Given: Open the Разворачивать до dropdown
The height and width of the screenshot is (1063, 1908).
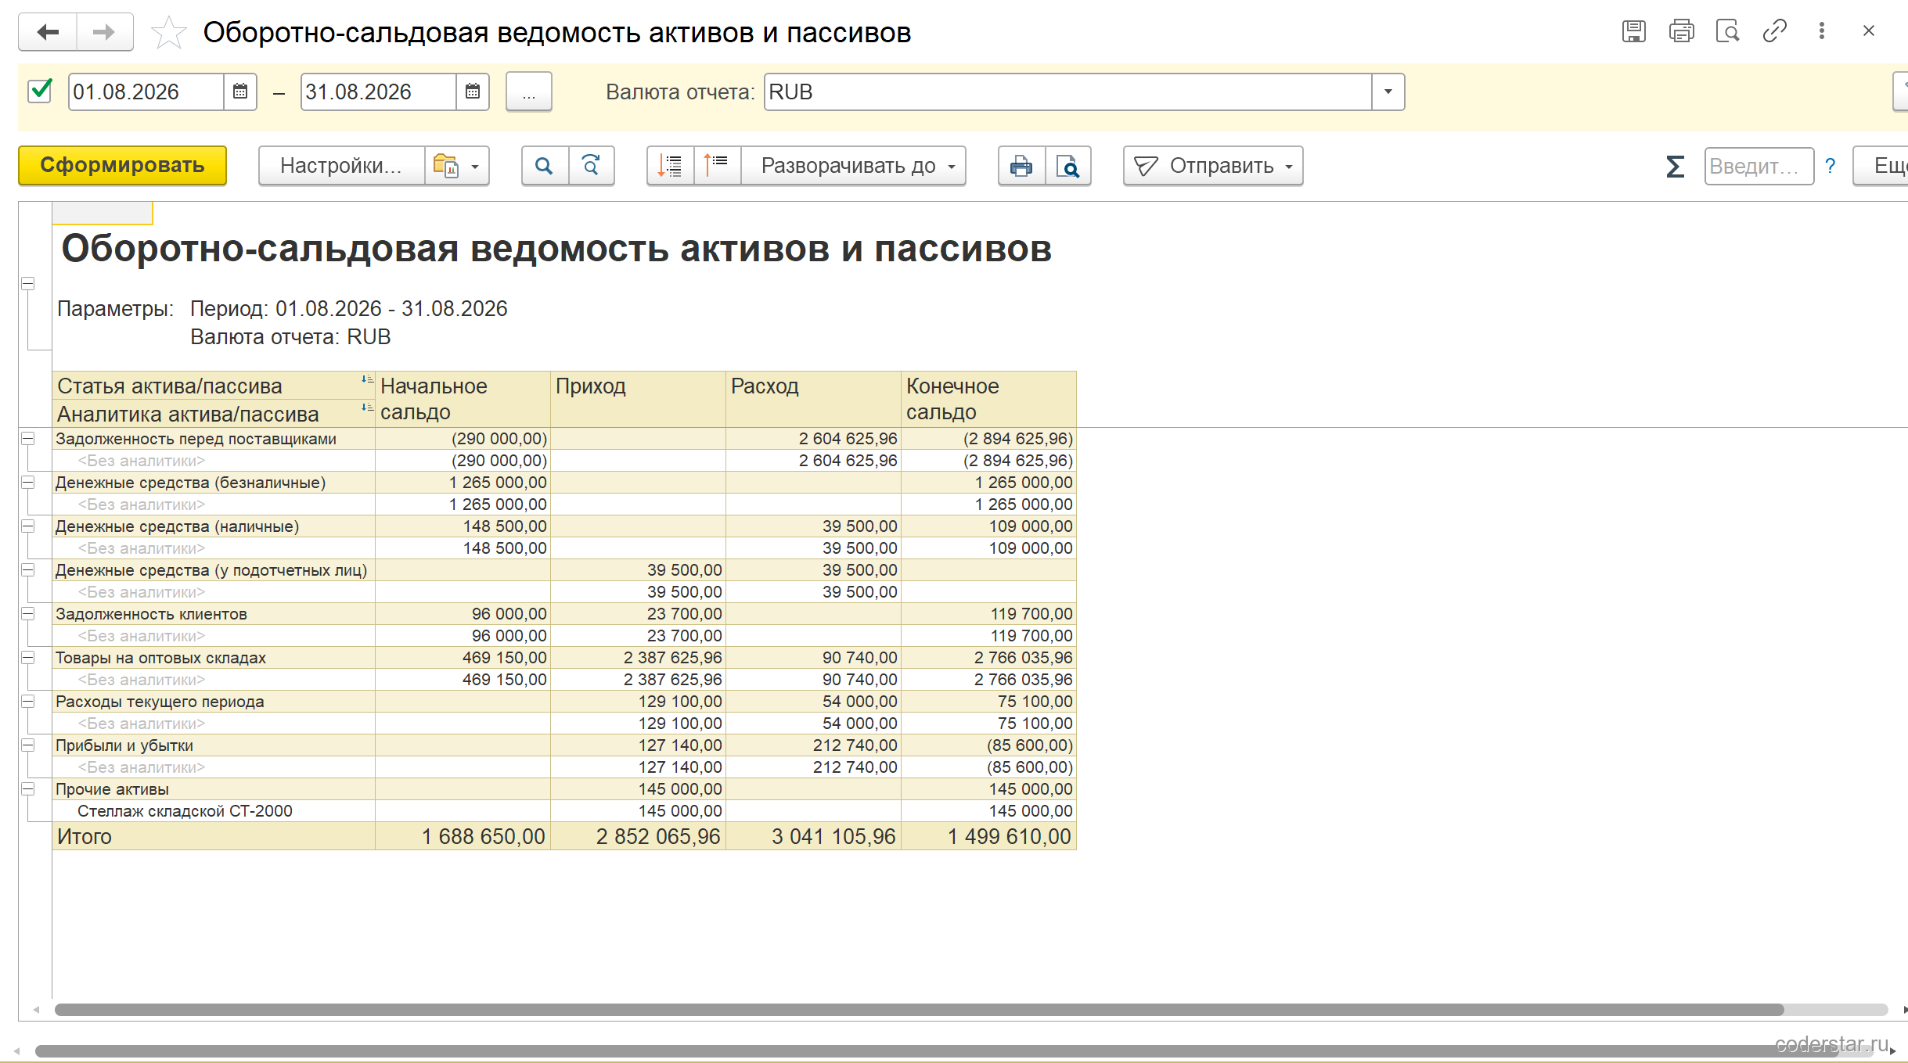Looking at the screenshot, I should (x=853, y=166).
